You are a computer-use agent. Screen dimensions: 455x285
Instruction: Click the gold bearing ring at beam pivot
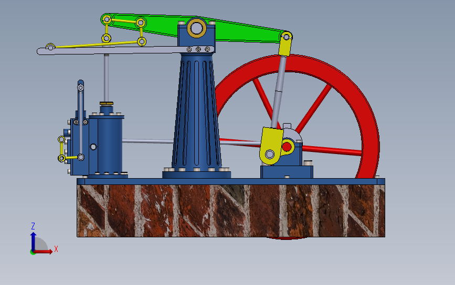pos(197,28)
